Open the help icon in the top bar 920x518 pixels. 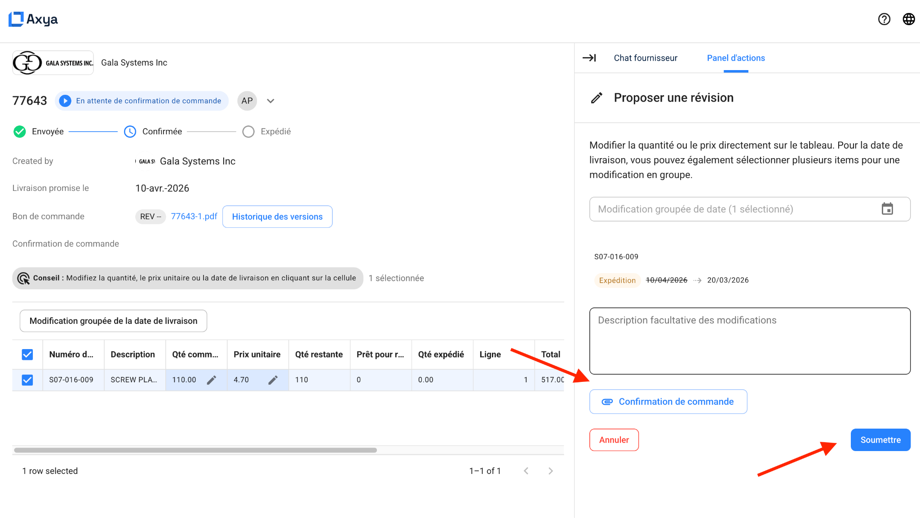tap(884, 19)
